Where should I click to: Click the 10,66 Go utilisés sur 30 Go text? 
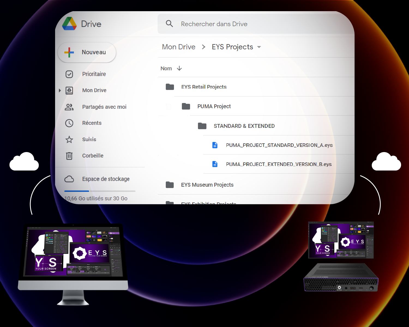tap(96, 198)
